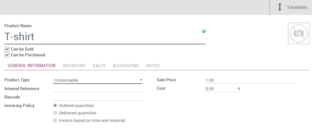Click the Cost value field

pyautogui.click(x=221, y=89)
